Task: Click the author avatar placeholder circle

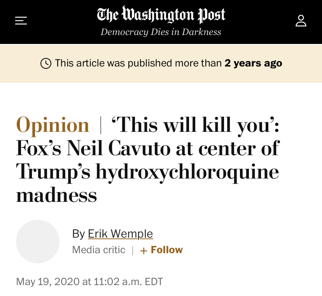Action: [38, 242]
